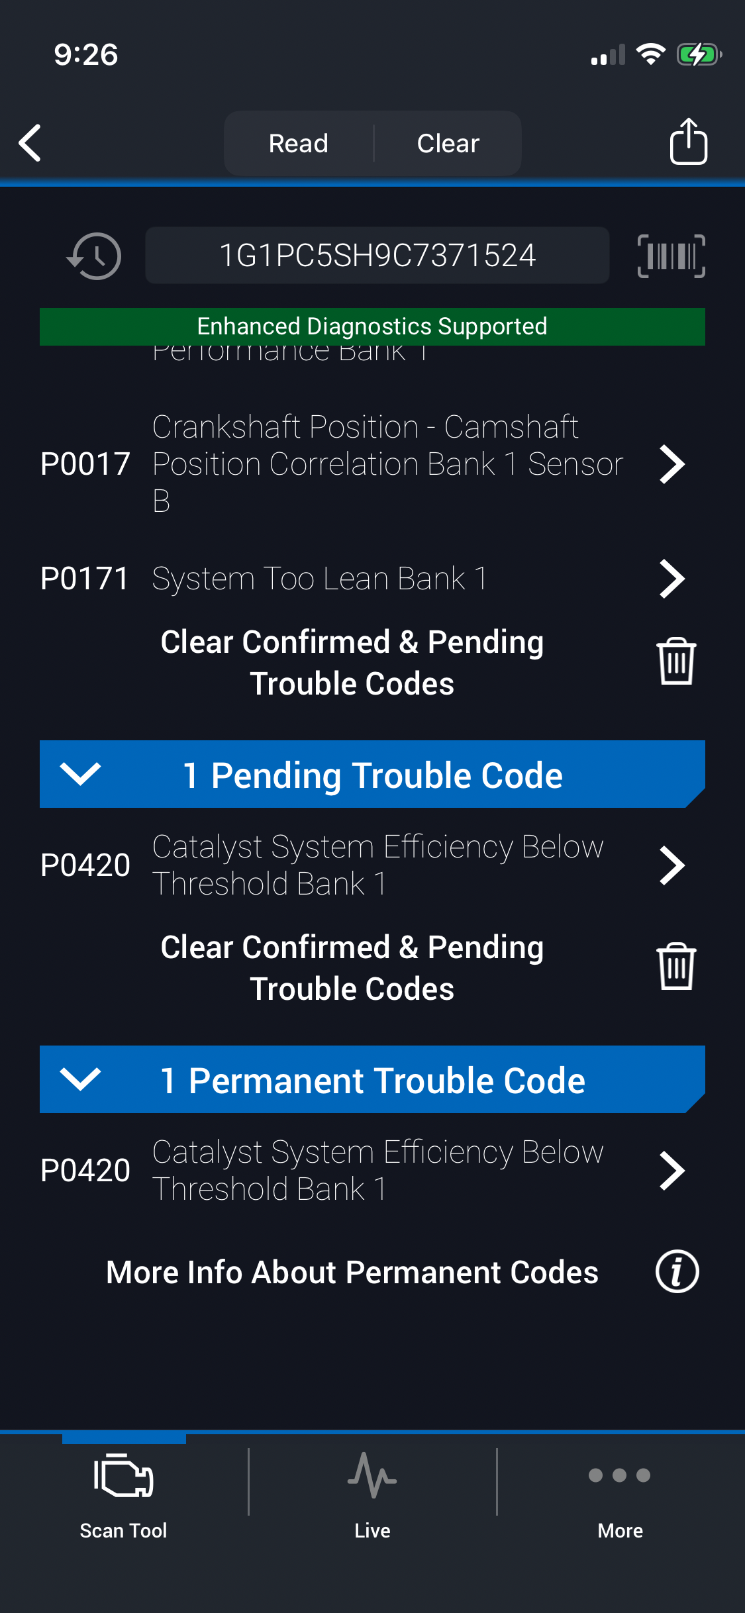The width and height of the screenshot is (745, 1613).
Task: Open the More menu dots icon
Action: [x=620, y=1475]
